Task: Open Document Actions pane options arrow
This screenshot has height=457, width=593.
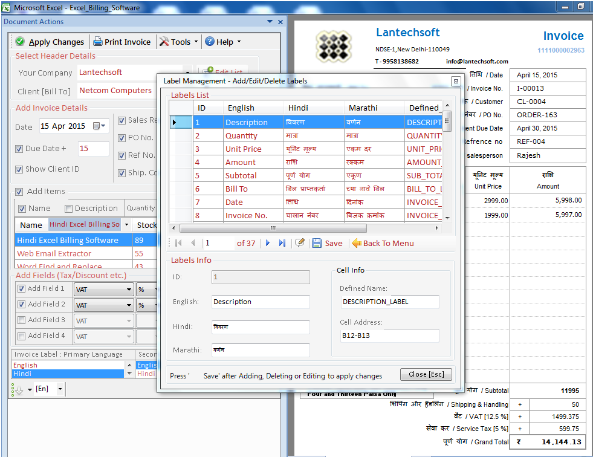Action: point(270,22)
